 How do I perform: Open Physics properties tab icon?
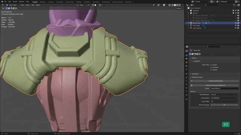(186, 84)
